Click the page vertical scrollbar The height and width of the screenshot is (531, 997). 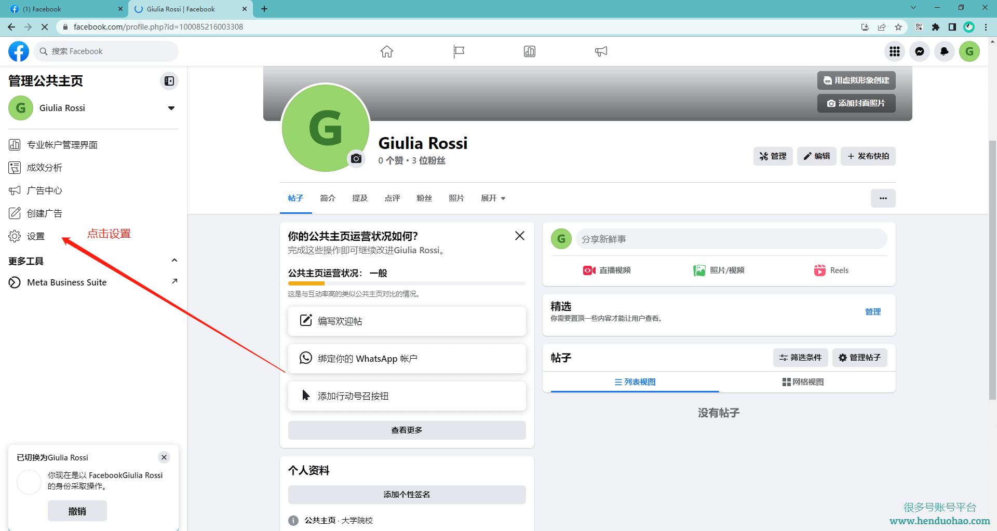(x=993, y=270)
